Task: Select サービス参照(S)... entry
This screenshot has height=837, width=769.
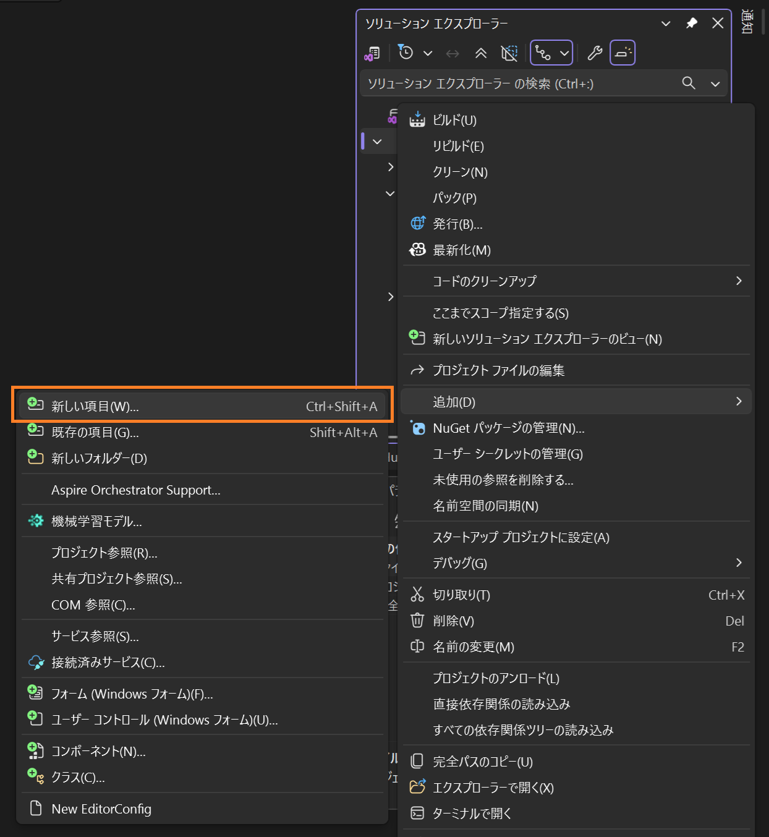Action: tap(202, 636)
